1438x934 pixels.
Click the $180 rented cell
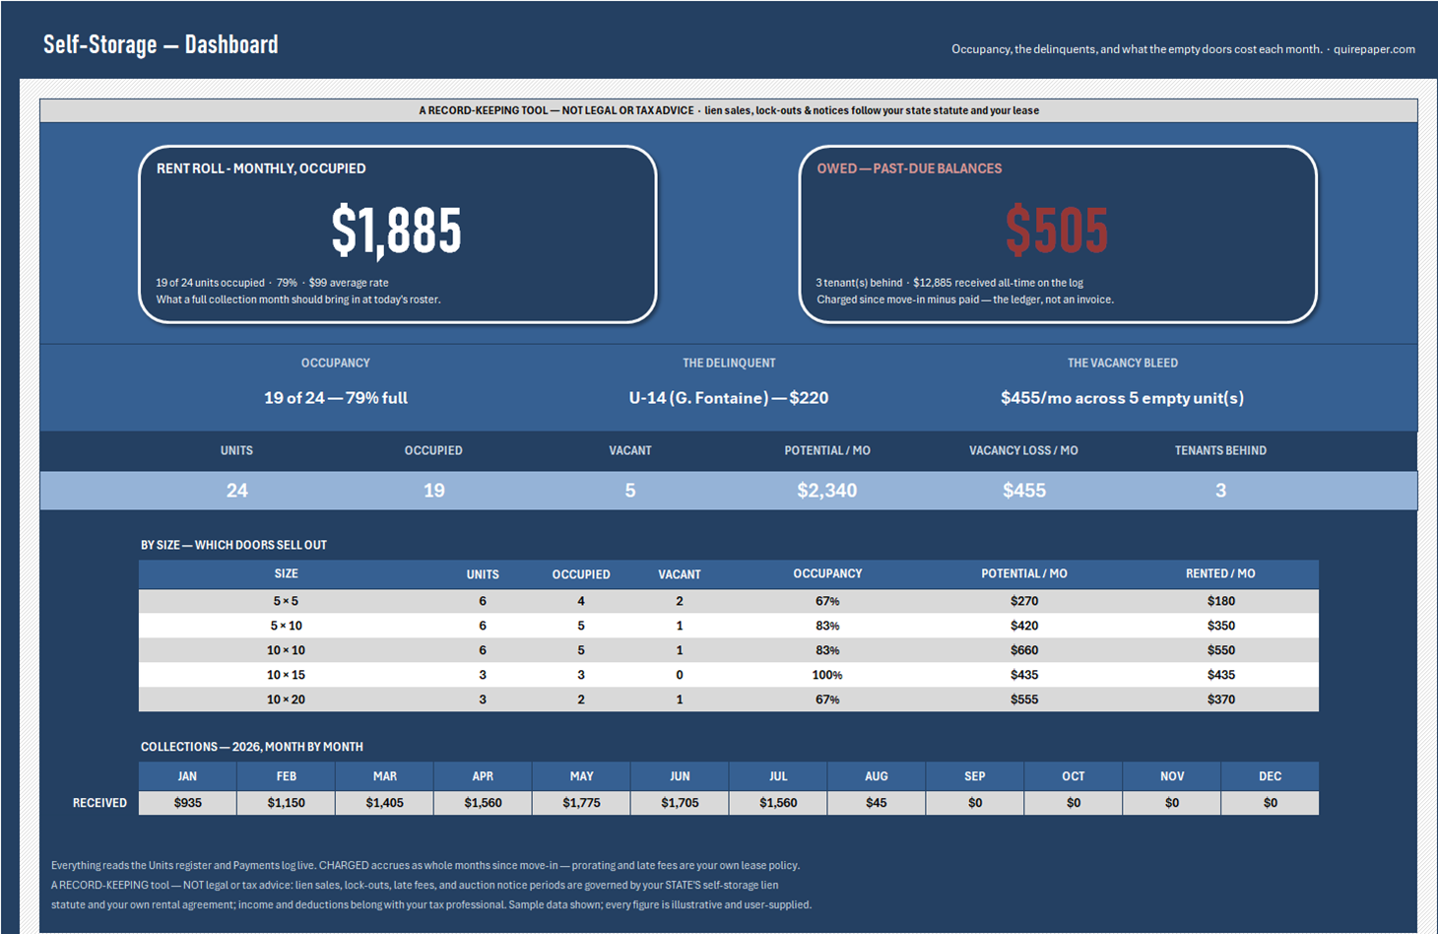tap(1220, 601)
